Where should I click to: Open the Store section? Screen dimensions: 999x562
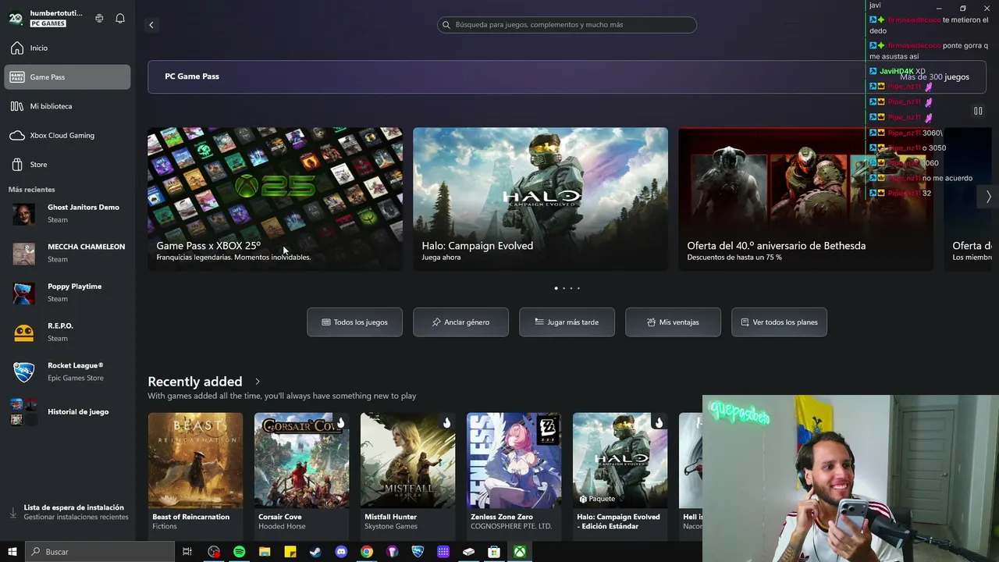[68, 165]
